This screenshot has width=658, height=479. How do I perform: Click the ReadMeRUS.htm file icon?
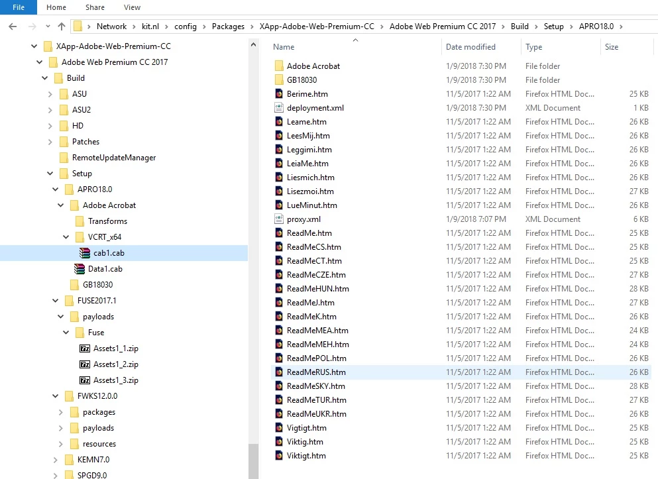(279, 372)
